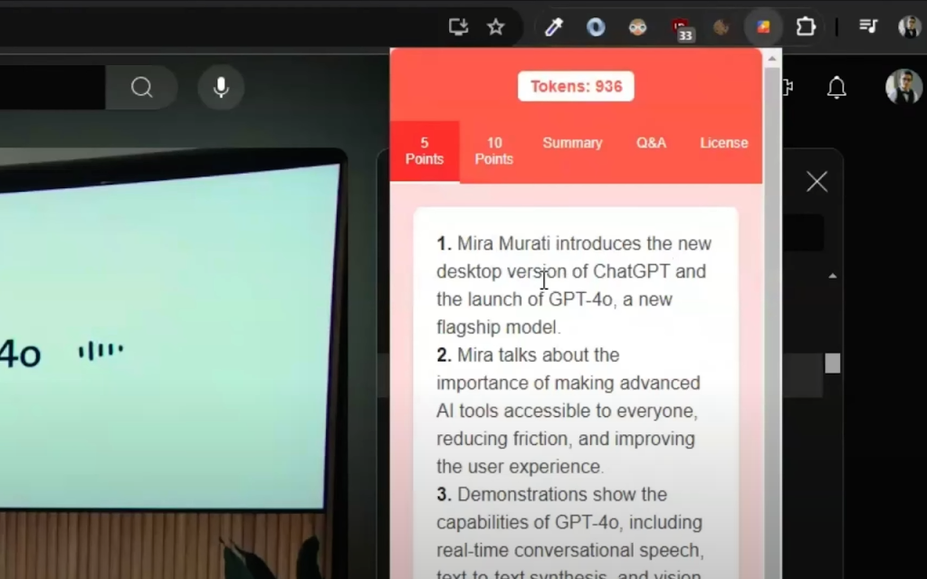Click the Tokens: 936 badge

(576, 86)
